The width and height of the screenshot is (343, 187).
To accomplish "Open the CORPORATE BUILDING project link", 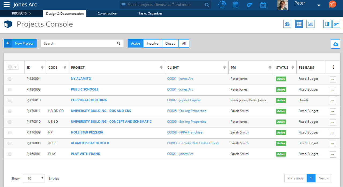I will point(89,100).
